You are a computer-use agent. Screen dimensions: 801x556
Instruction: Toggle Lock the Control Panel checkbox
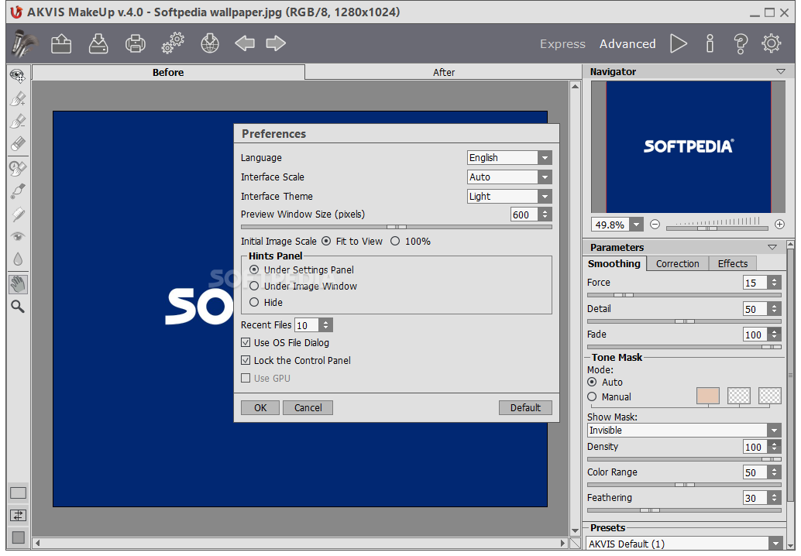[x=246, y=360]
